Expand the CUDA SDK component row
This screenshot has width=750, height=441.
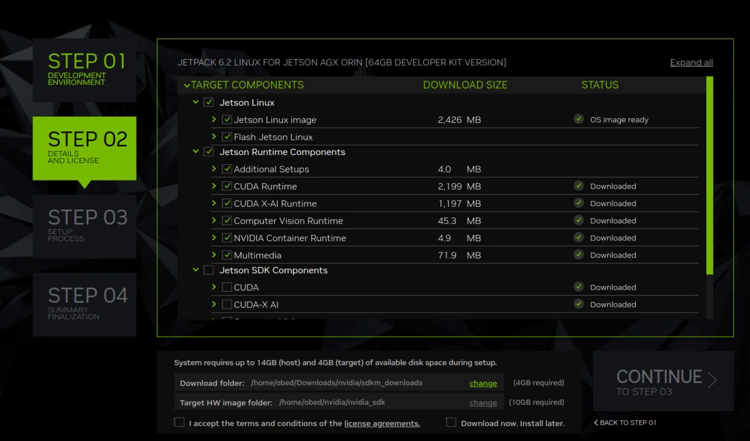point(214,287)
